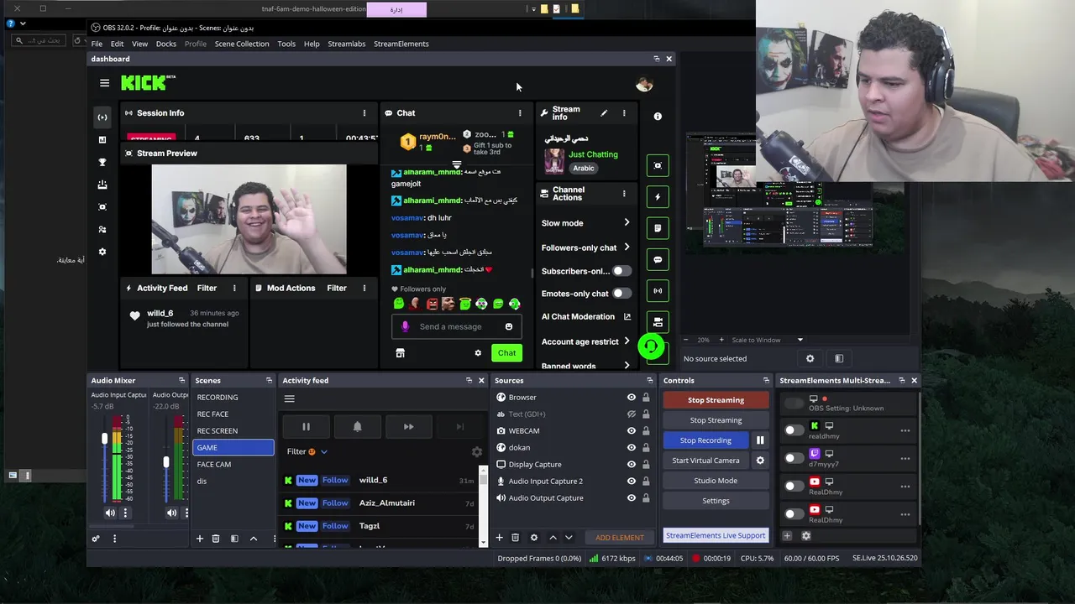
Task: Enable d7myyy7 Twitch multi-stream toggle
Action: click(x=794, y=458)
